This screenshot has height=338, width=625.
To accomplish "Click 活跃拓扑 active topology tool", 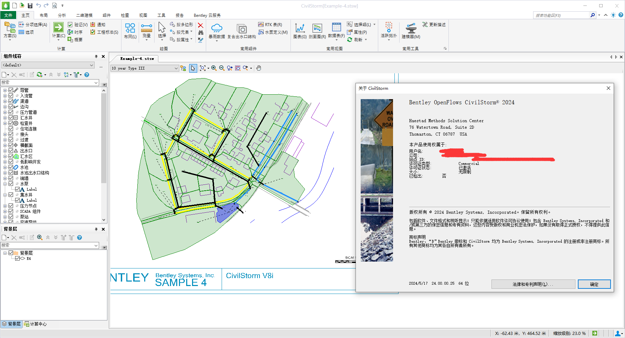I will 389,31.
